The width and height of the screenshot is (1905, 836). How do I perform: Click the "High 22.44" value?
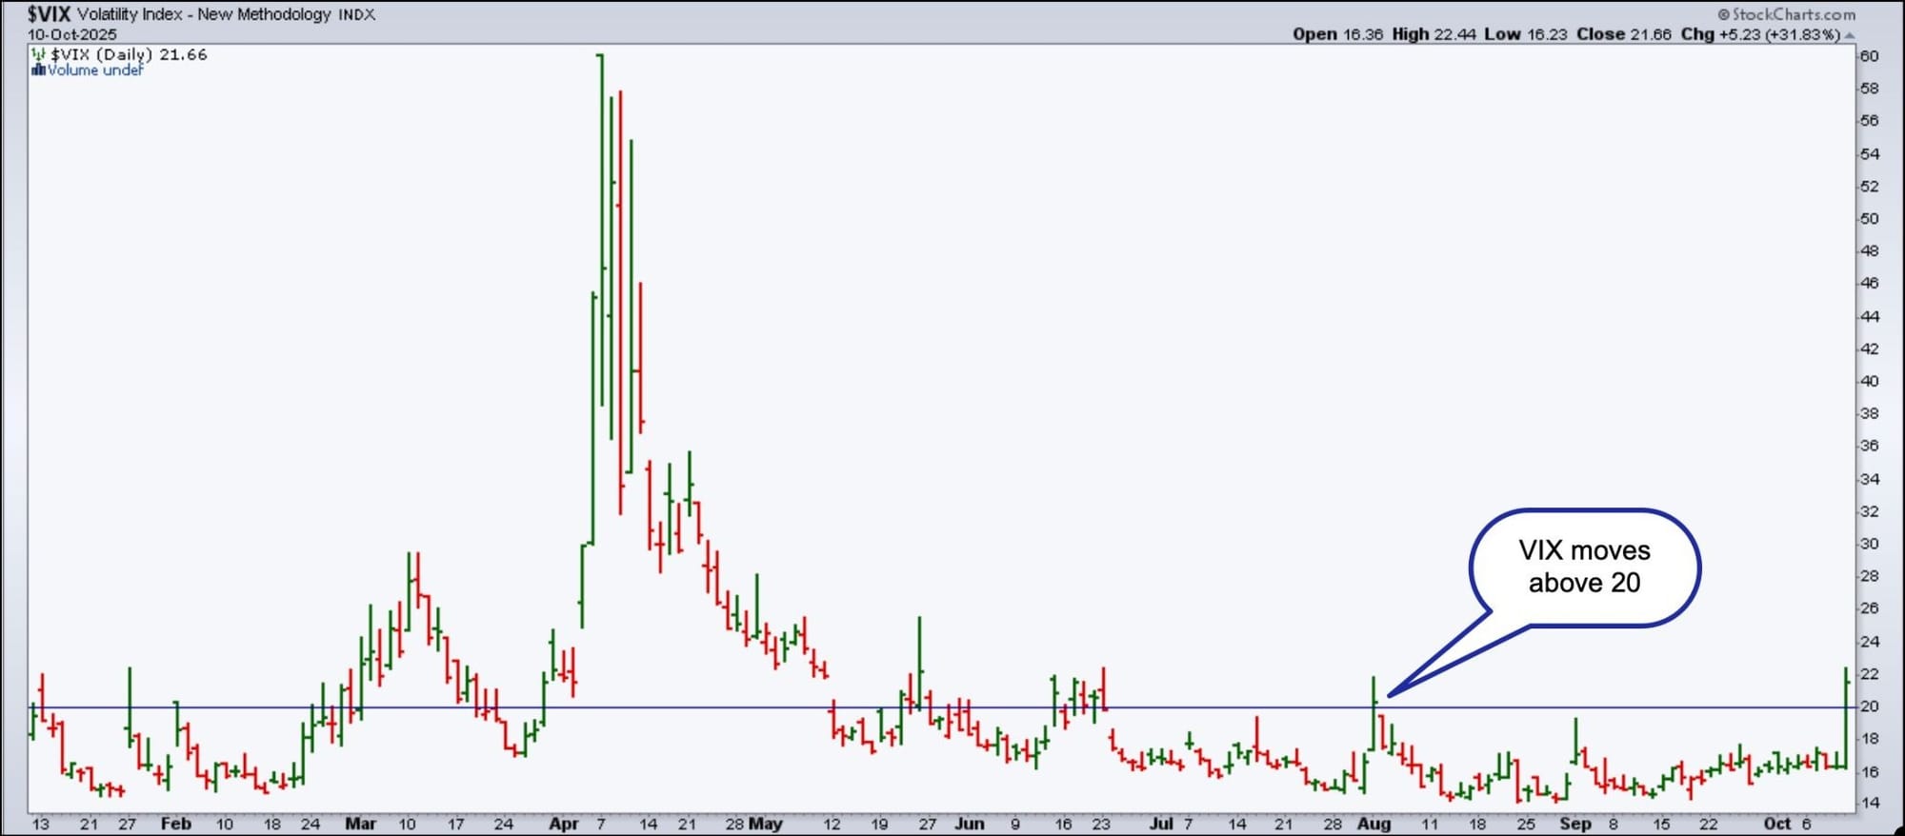pos(1434,34)
